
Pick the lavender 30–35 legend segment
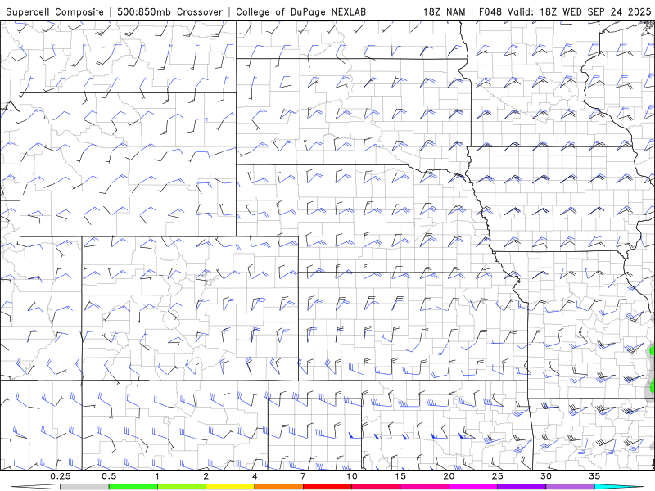click(570, 487)
